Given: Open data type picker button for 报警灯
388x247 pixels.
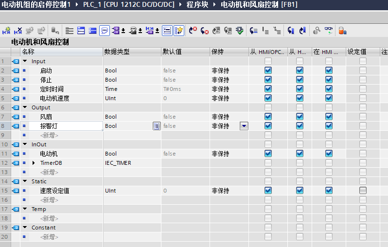Looking at the screenshot, I should click(156, 126).
